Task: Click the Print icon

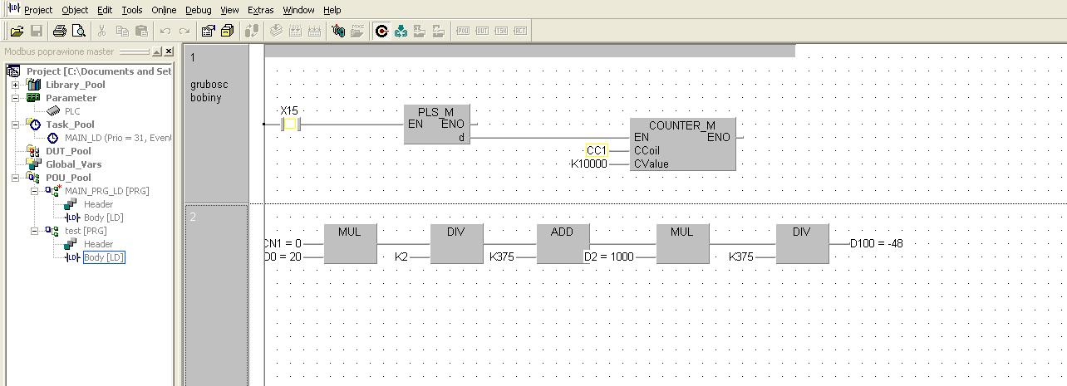Action: tap(59, 31)
